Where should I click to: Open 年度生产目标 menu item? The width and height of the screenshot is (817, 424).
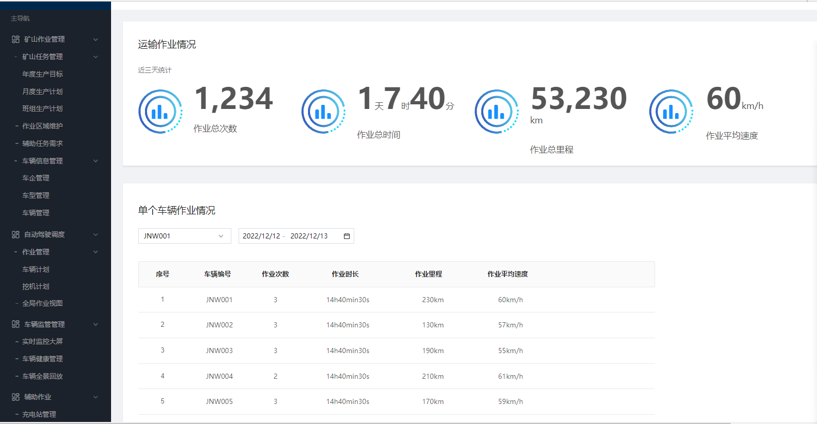[43, 74]
